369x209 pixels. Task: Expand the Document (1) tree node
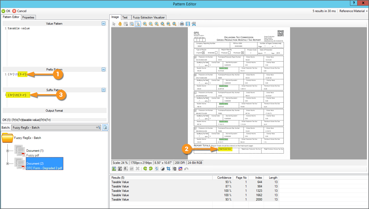(7, 151)
